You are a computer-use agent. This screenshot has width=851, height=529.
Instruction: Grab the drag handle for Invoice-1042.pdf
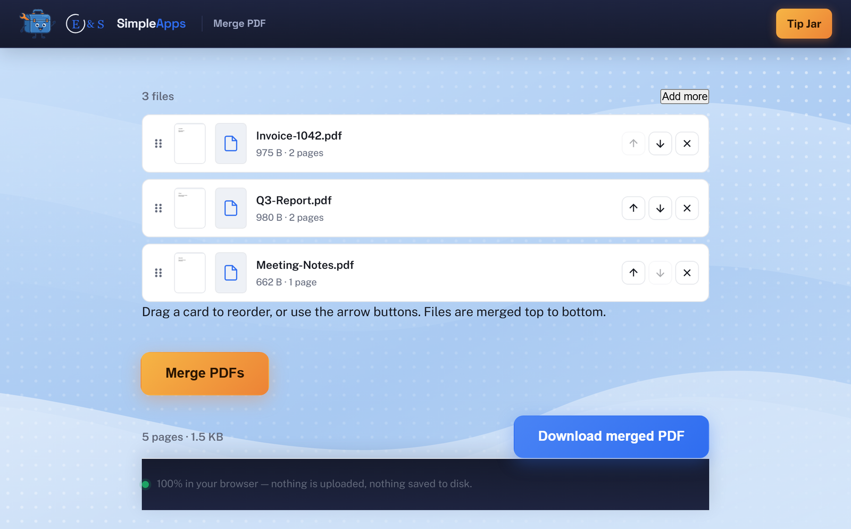158,144
